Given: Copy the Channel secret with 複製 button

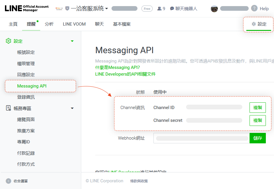Looking at the screenshot, I should coord(258,120).
